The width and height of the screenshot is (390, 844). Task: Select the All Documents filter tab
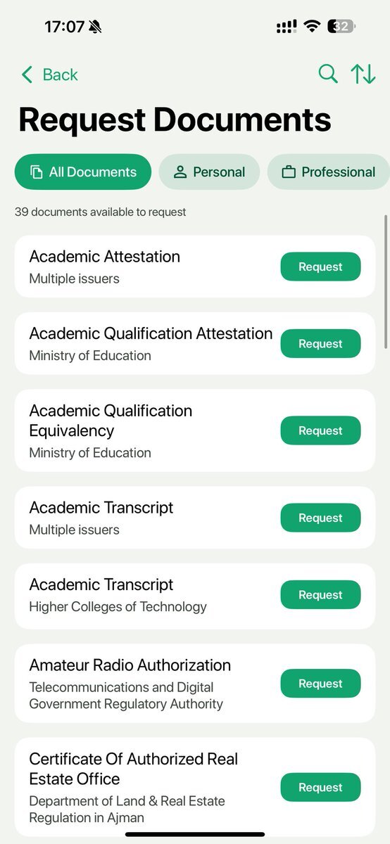pyautogui.click(x=83, y=172)
